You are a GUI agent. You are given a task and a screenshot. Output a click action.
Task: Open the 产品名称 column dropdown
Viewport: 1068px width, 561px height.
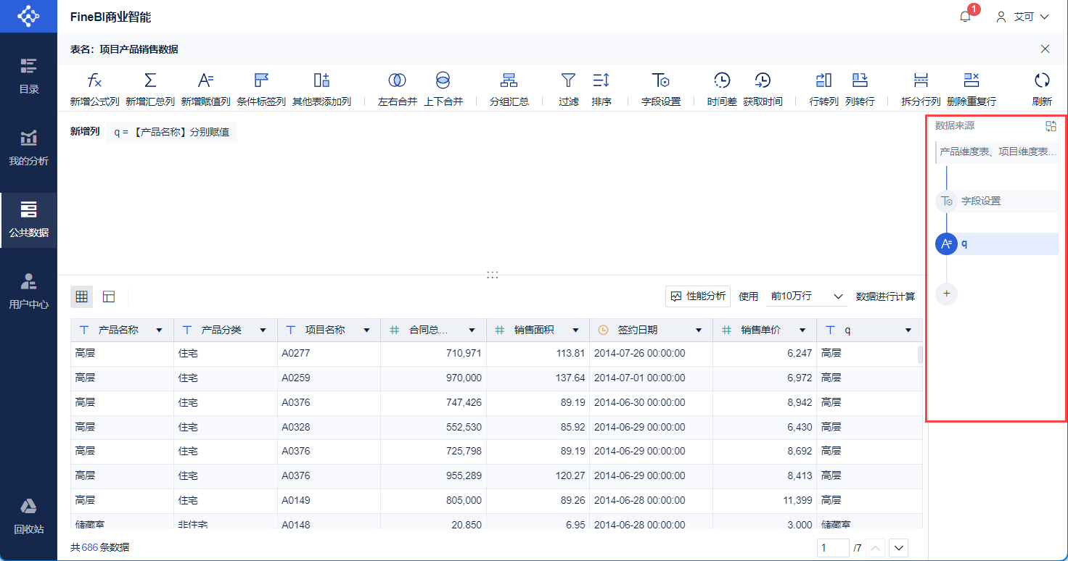click(160, 331)
